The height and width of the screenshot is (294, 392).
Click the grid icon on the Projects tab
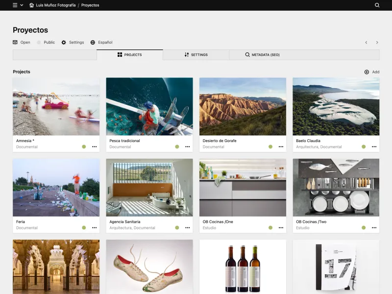point(119,55)
